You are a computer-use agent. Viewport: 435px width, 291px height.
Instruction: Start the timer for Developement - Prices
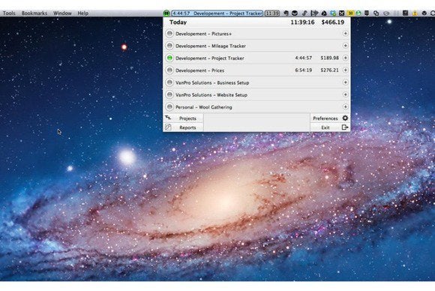(169, 70)
